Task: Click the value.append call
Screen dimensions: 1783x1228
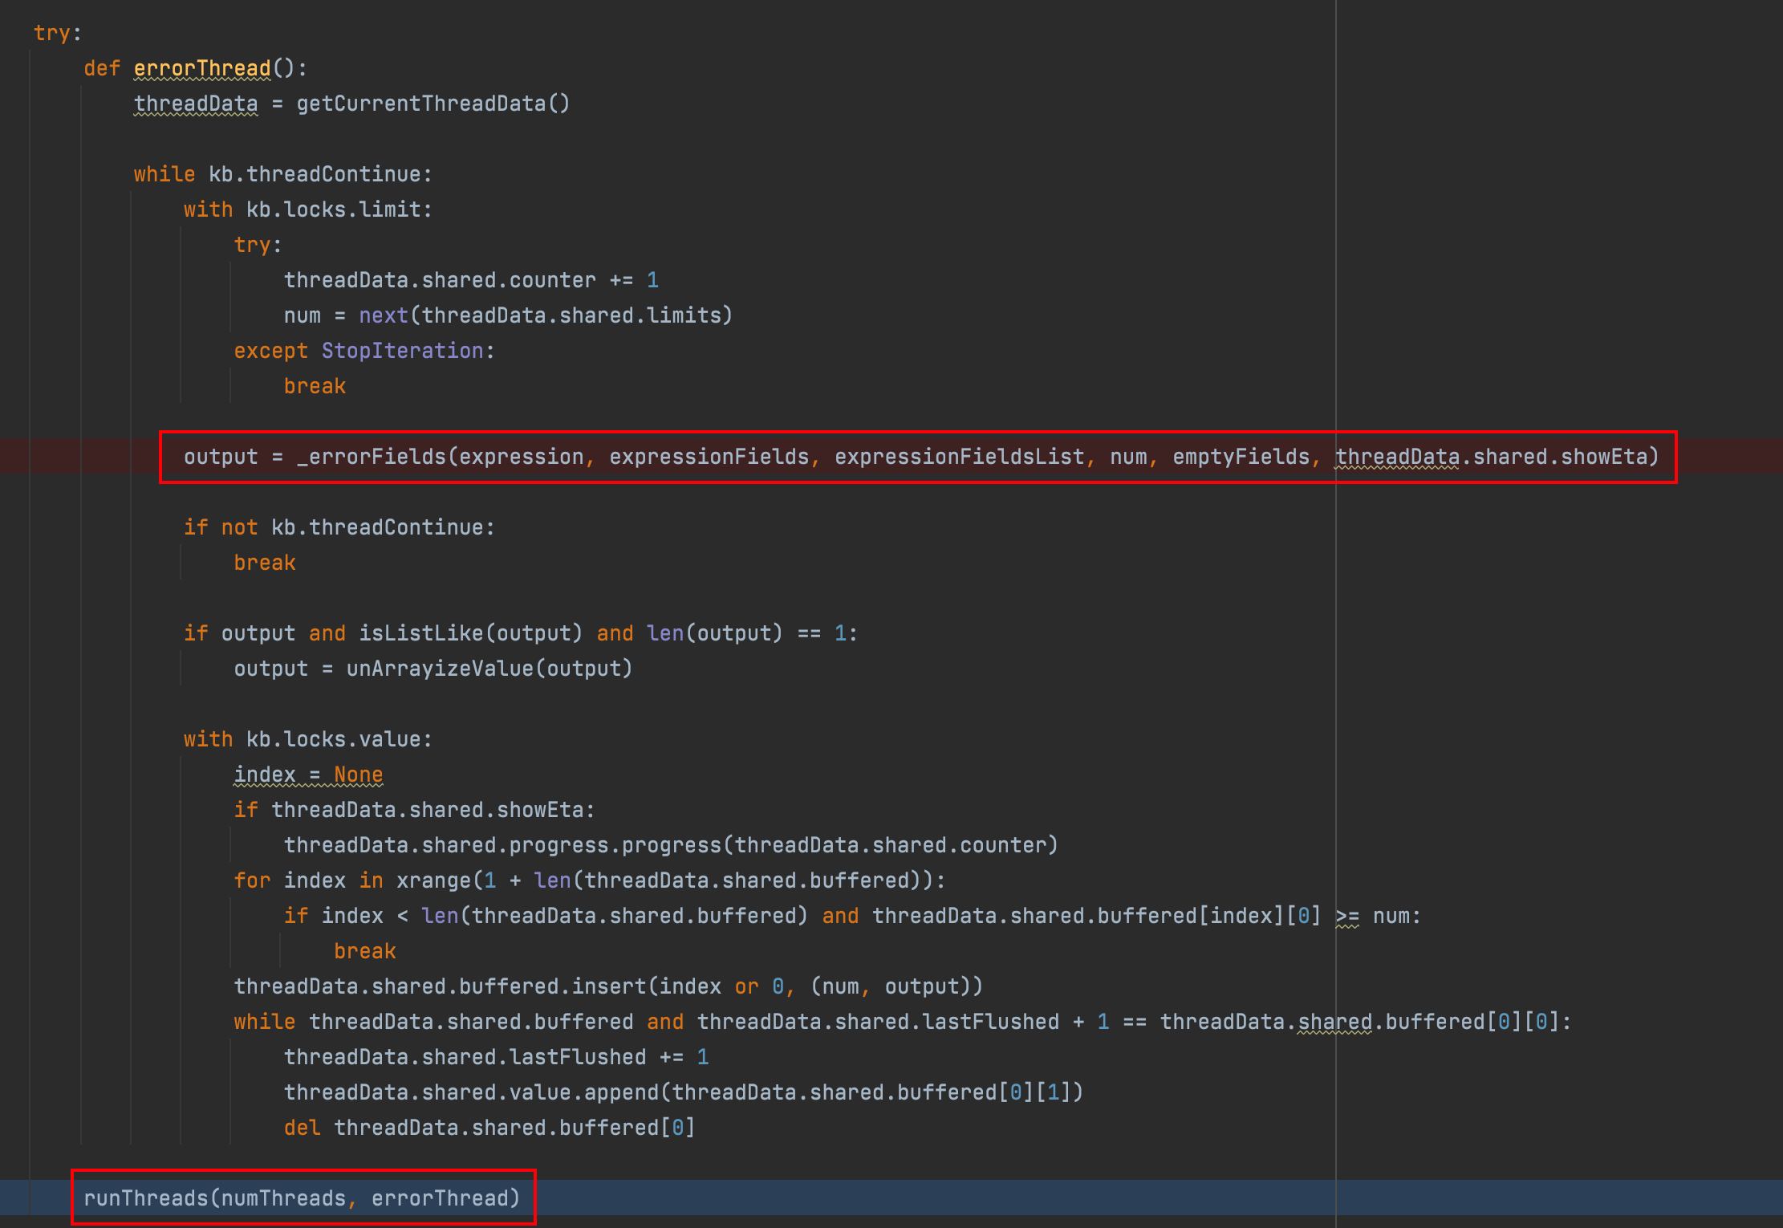Action: pos(620,1092)
